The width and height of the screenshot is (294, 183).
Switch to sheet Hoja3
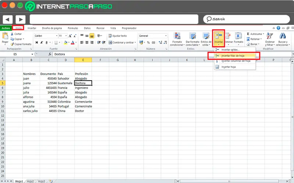pos(42,181)
